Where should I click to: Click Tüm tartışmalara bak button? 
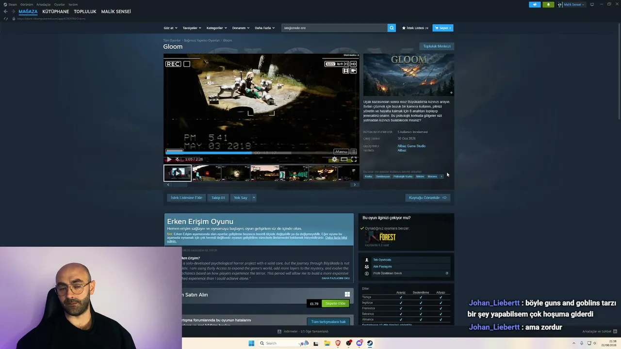pos(328,322)
